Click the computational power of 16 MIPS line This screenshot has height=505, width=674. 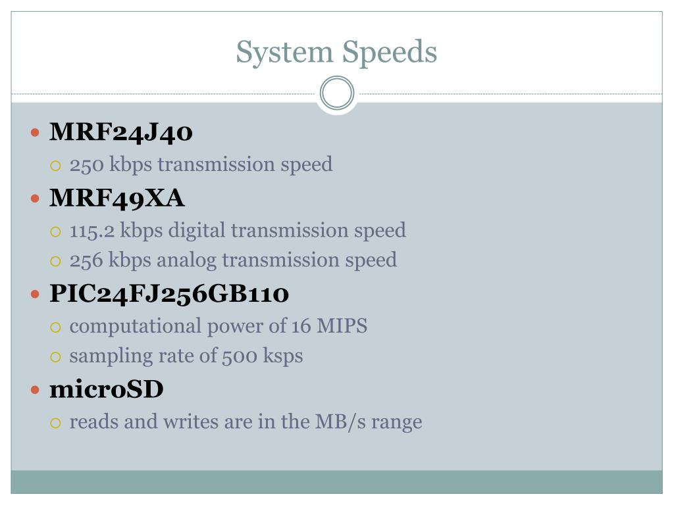tap(219, 326)
